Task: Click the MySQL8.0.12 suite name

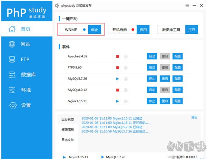Action: (77, 90)
